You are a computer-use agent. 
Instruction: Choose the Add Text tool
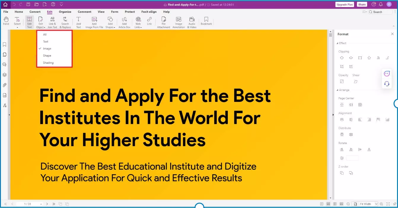click(x=79, y=22)
